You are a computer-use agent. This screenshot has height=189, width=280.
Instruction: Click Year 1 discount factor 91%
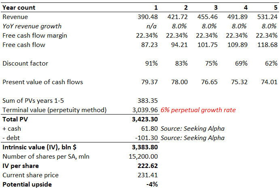[152, 64]
